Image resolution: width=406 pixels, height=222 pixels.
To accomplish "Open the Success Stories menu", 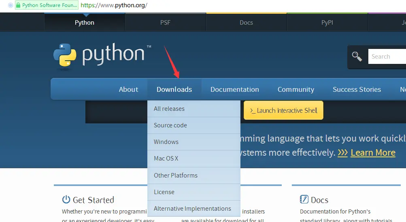I will click(357, 89).
